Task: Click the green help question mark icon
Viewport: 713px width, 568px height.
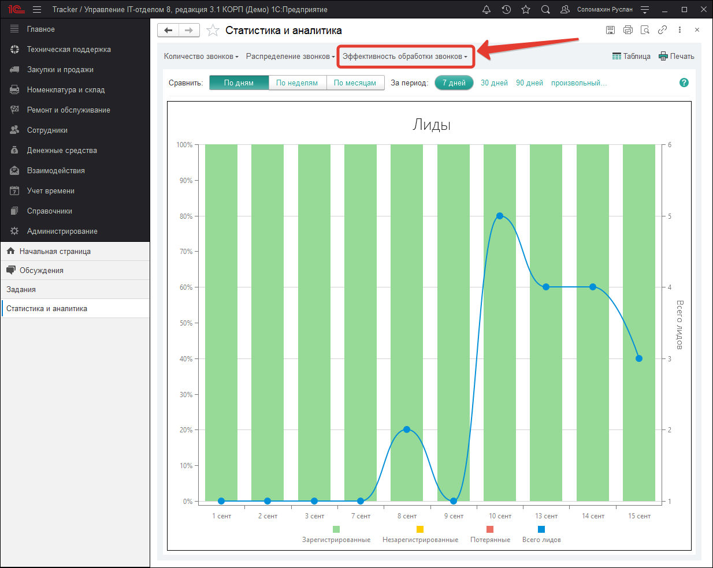Action: [x=684, y=83]
